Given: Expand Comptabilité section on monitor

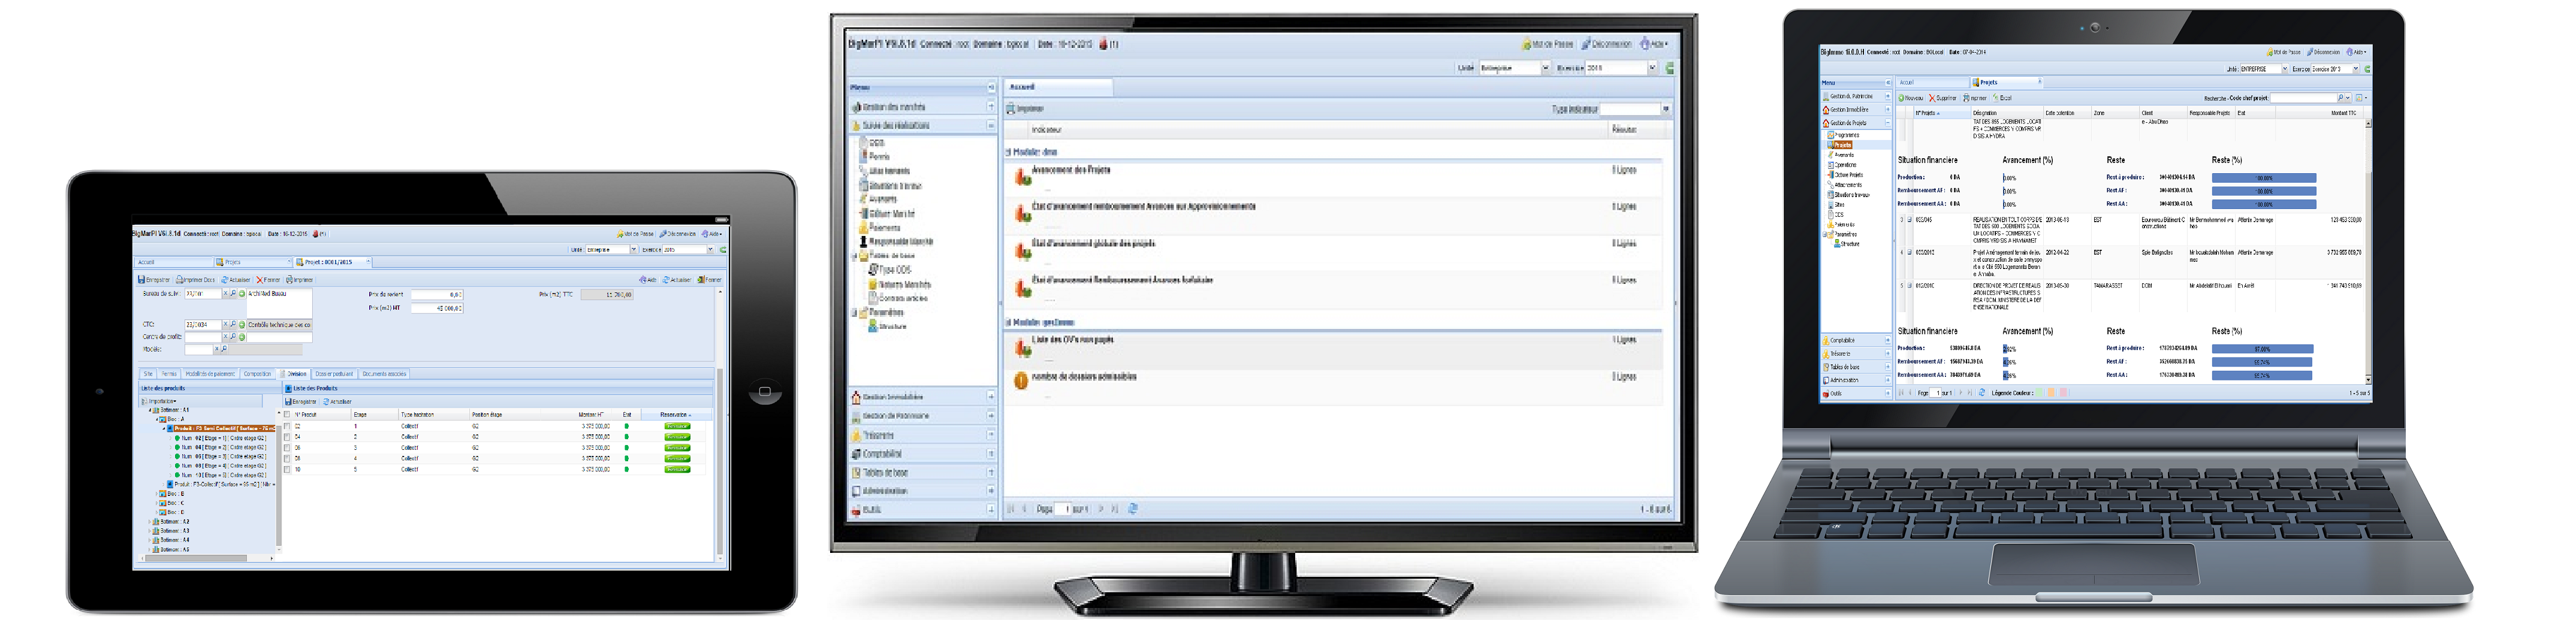Looking at the screenshot, I should coord(991,453).
